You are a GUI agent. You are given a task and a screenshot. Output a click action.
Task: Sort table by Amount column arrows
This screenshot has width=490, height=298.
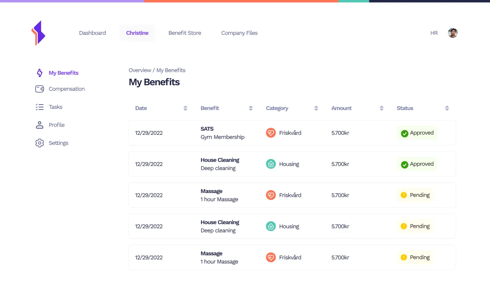pos(382,108)
